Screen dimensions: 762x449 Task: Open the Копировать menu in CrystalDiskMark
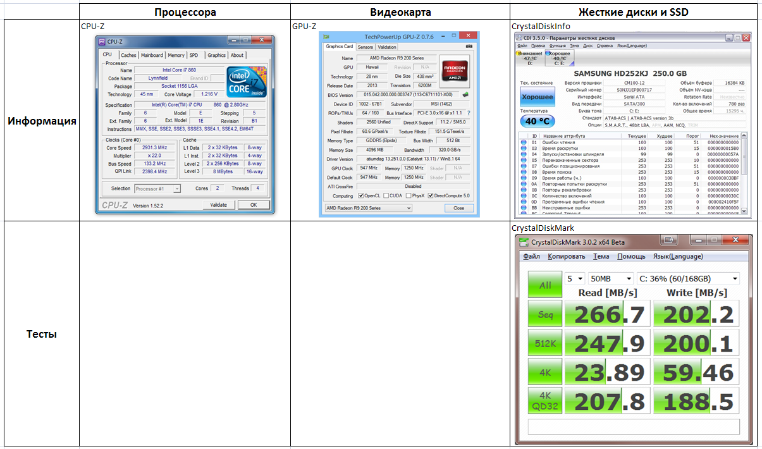coord(567,257)
